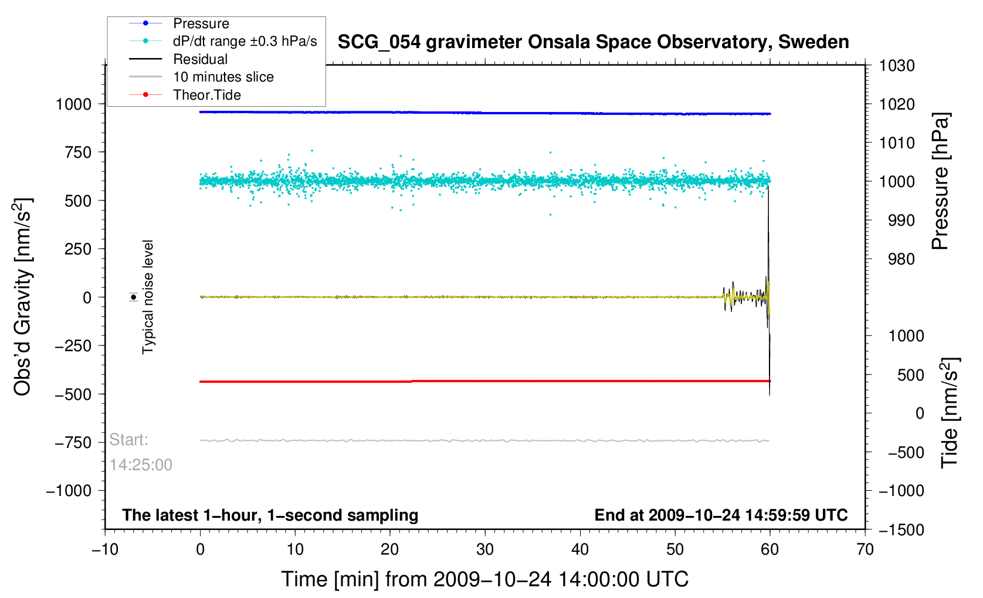
Task: Select the gray 10 minutes slice legend line
Action: pyautogui.click(x=145, y=77)
